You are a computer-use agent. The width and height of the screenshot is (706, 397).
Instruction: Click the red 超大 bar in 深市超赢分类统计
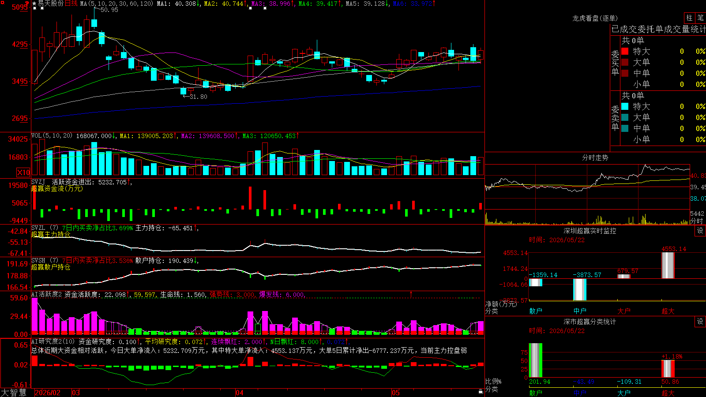click(668, 369)
